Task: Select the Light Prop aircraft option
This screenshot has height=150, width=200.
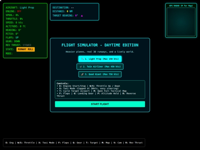Action: pos(100,59)
